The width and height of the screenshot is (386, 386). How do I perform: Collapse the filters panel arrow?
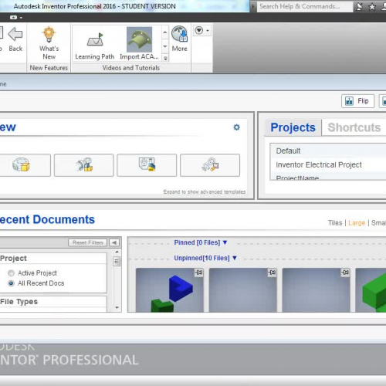114,242
